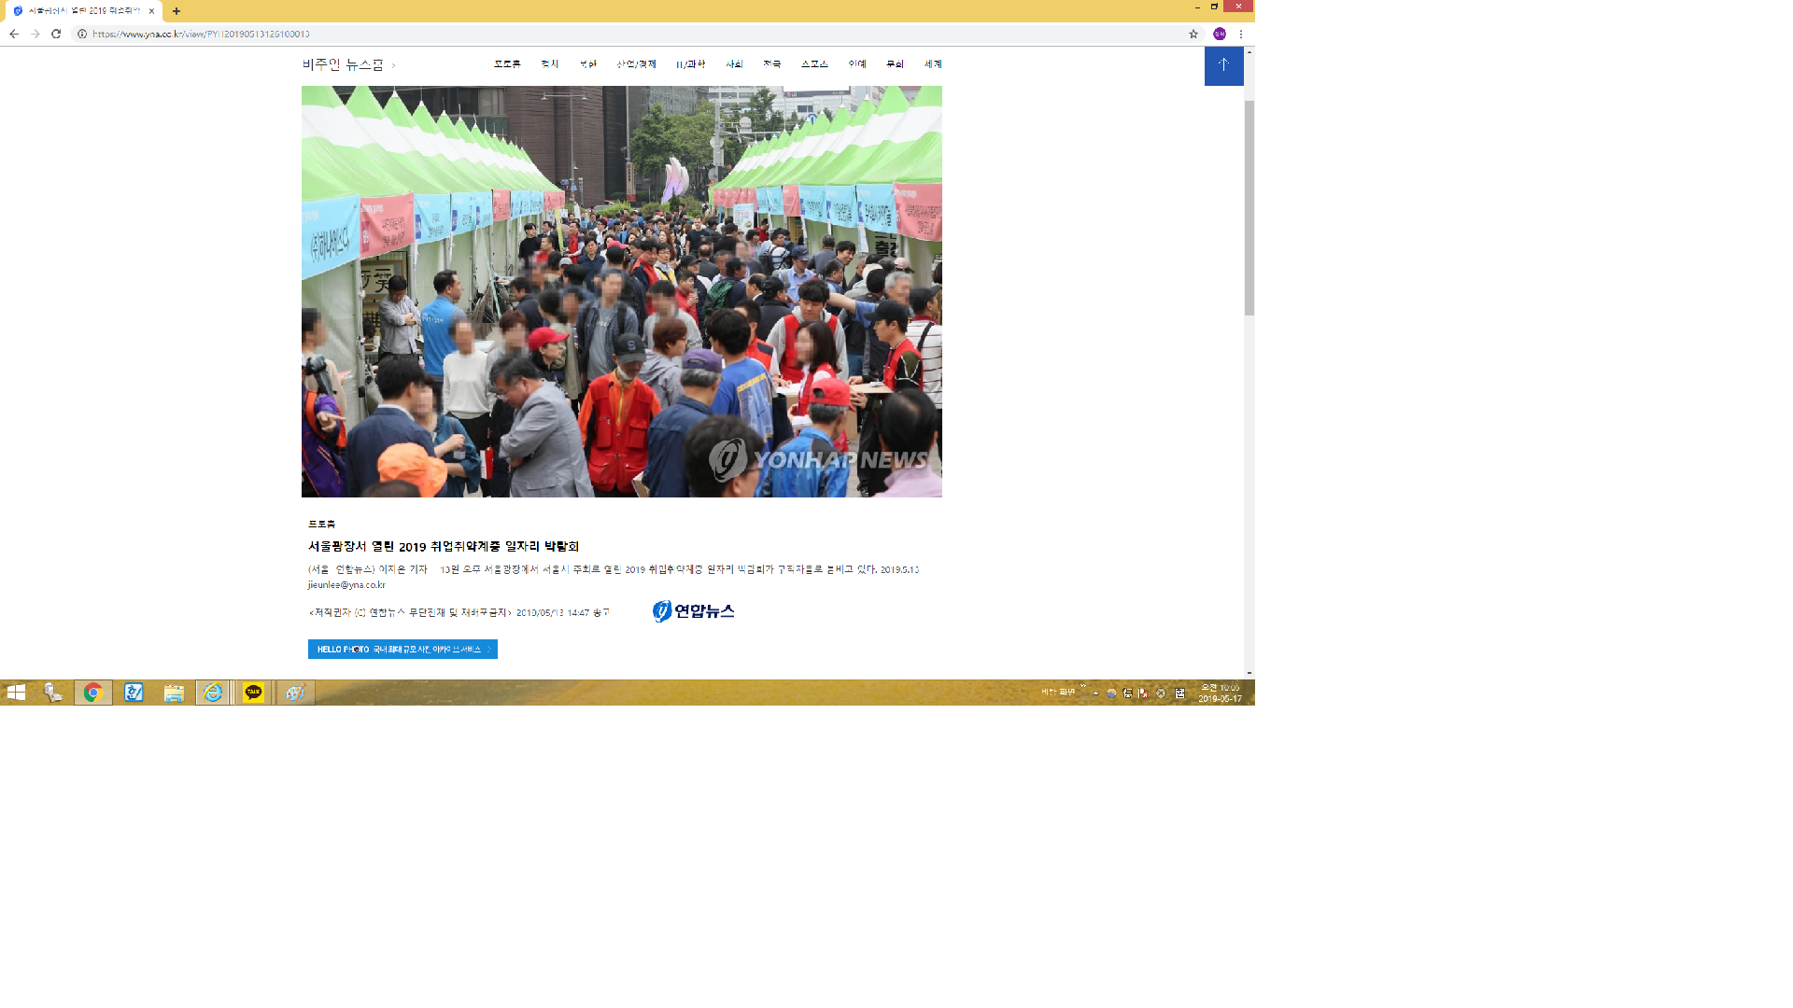This screenshot has width=1793, height=1008.
Task: Click the 연합뉴스 logo below the article
Action: 693,611
